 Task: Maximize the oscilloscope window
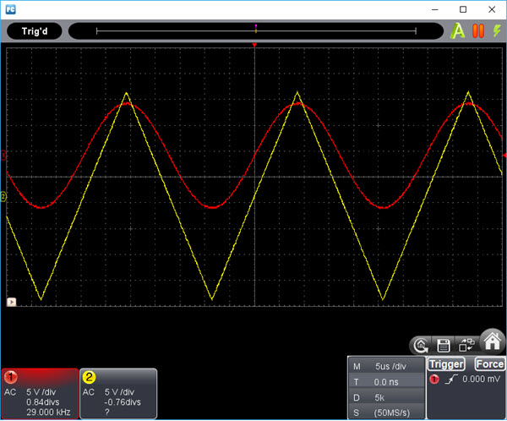tap(463, 9)
